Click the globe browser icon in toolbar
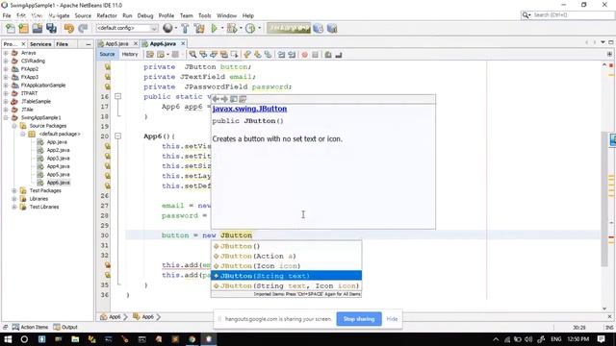Viewport: 616px width, 346px height. pos(167,28)
